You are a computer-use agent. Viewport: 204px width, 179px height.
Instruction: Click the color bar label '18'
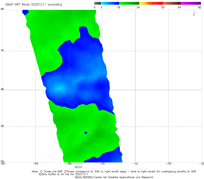[x=119, y=7]
